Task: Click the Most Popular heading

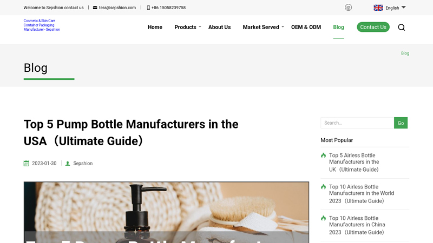Action: tap(337, 140)
